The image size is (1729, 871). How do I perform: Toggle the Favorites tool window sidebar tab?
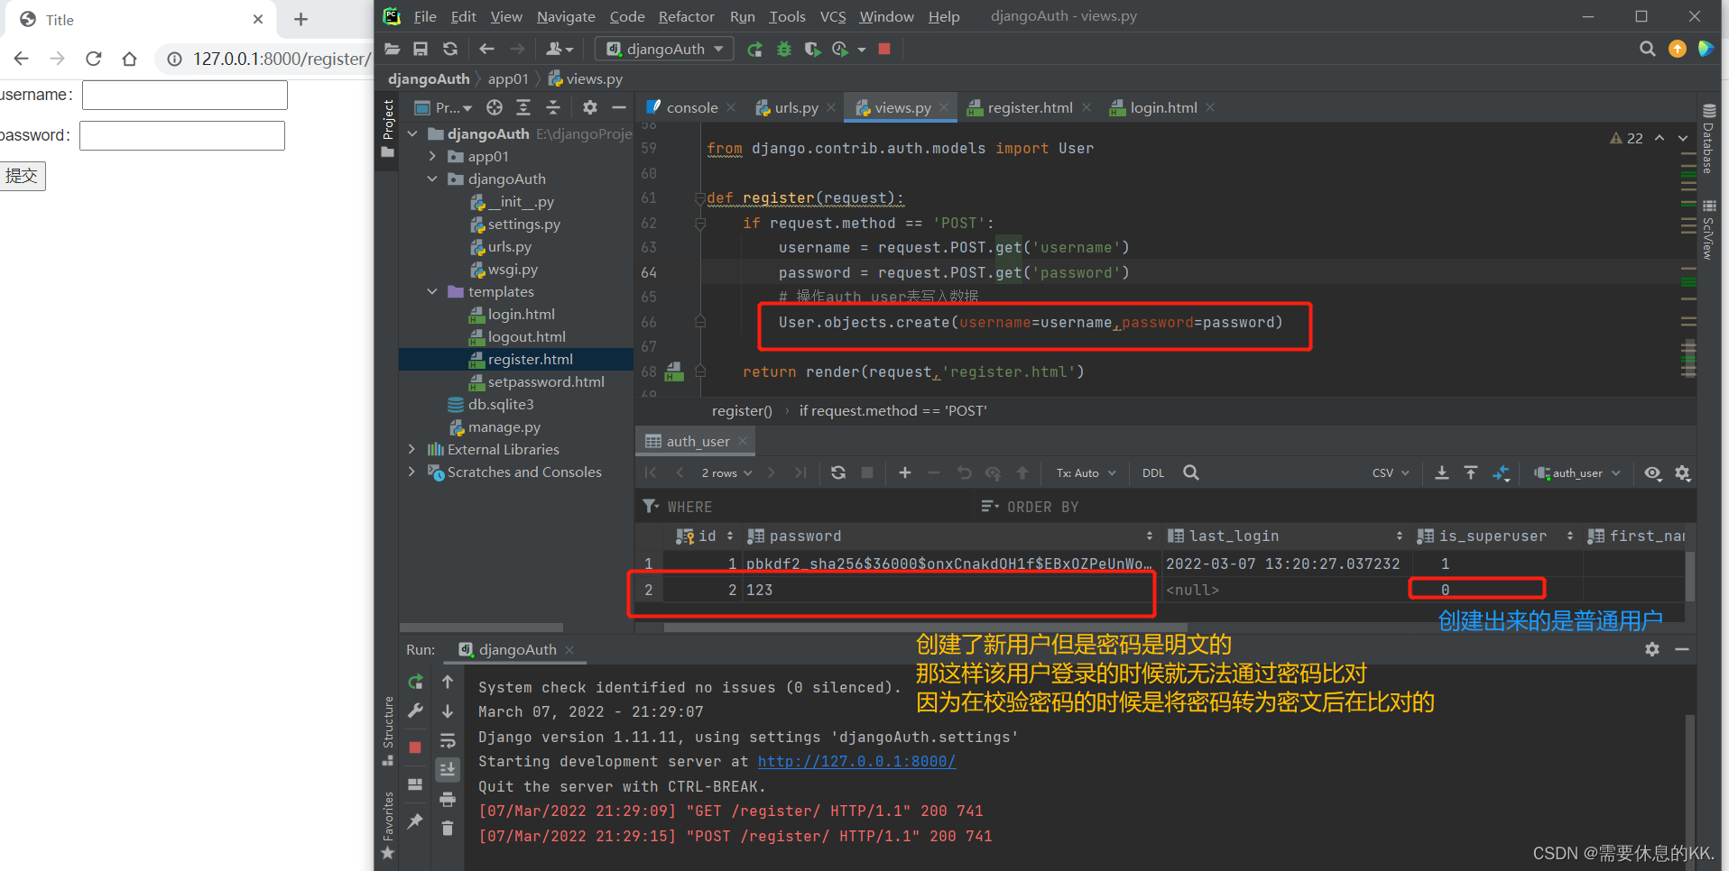(388, 825)
